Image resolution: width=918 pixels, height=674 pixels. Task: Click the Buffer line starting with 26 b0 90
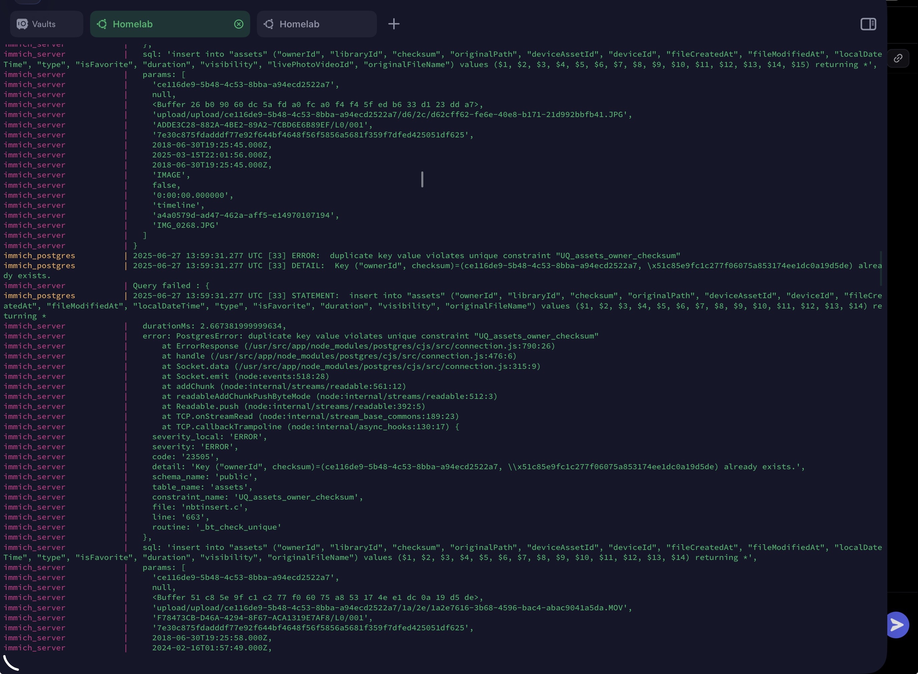(x=318, y=104)
